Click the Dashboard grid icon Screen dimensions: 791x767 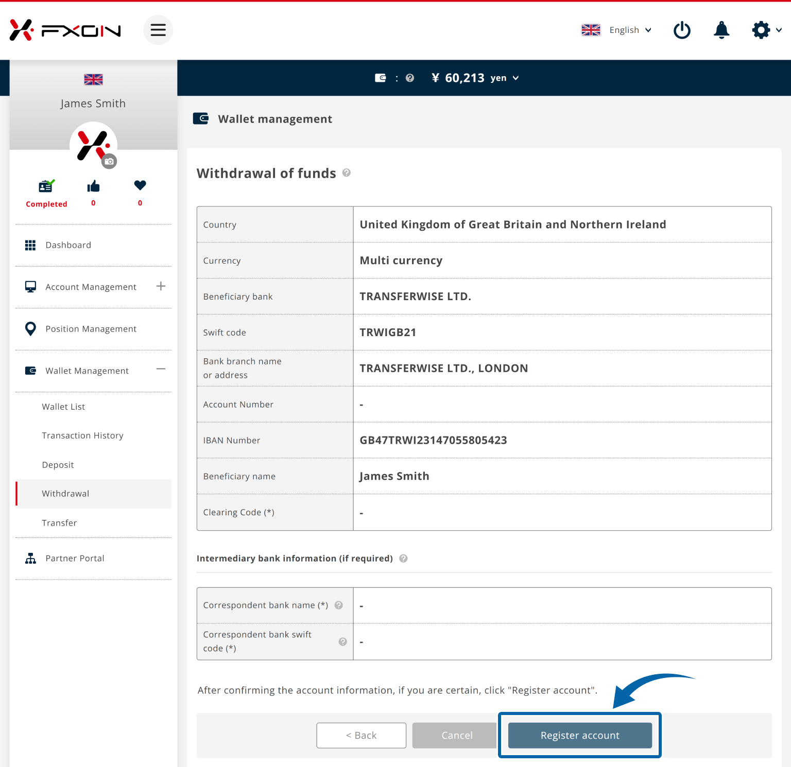point(30,245)
